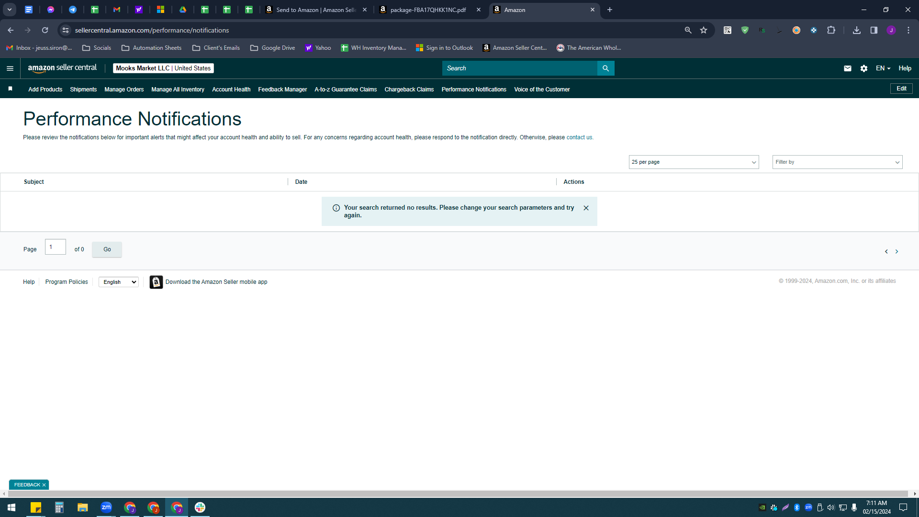Image resolution: width=919 pixels, height=517 pixels.
Task: Click Download the Amazon Seller mobile app
Action: point(216,282)
